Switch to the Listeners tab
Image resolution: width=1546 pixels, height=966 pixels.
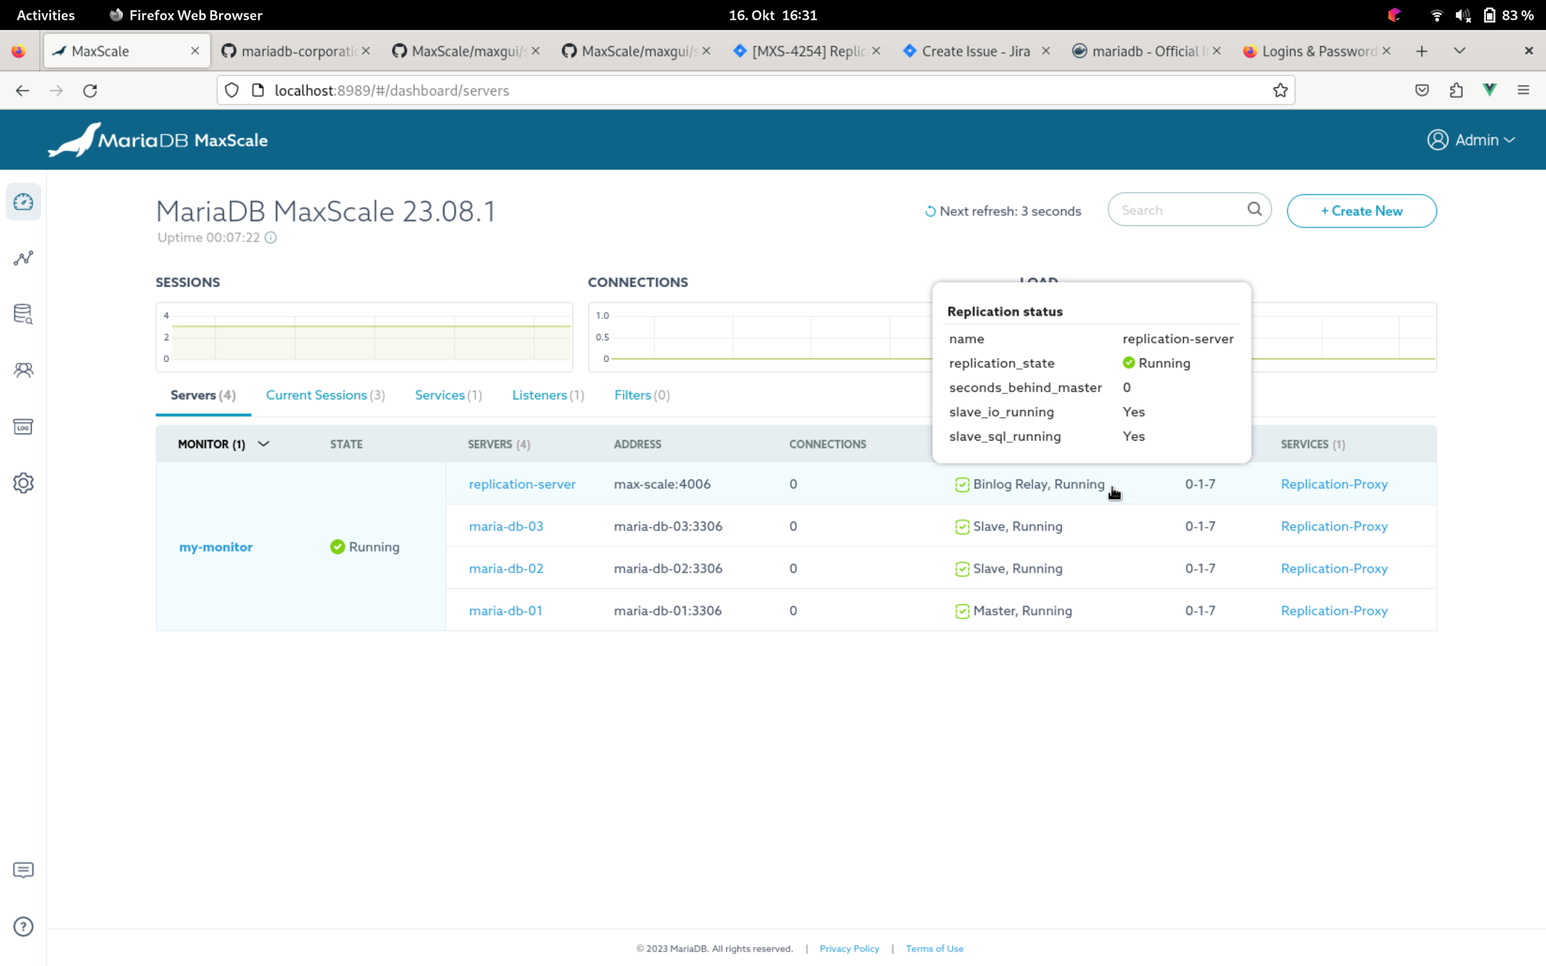click(x=548, y=395)
